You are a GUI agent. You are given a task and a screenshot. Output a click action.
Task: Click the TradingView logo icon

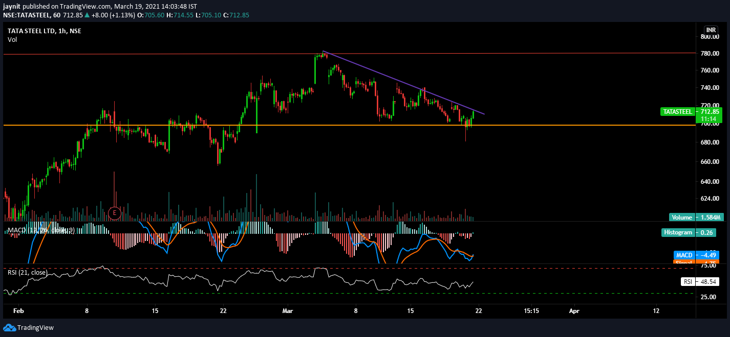[9, 327]
